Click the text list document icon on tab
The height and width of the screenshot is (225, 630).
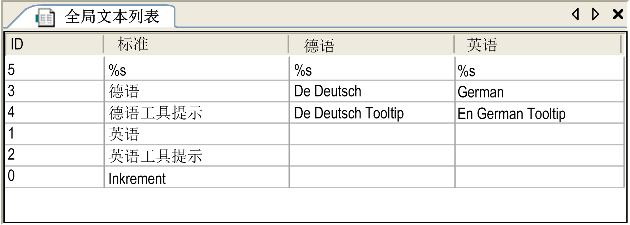46,17
